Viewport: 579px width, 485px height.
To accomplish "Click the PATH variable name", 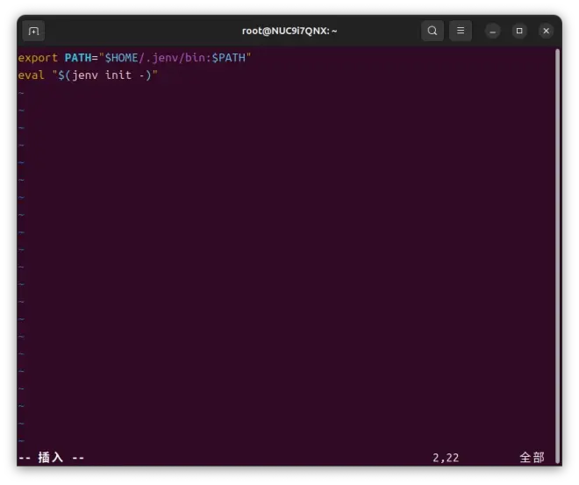I will 78,58.
